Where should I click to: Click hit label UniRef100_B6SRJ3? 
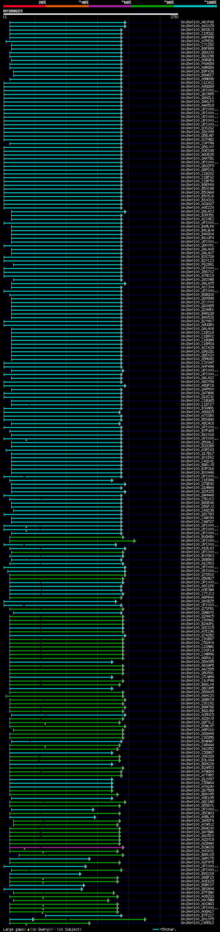click(197, 30)
